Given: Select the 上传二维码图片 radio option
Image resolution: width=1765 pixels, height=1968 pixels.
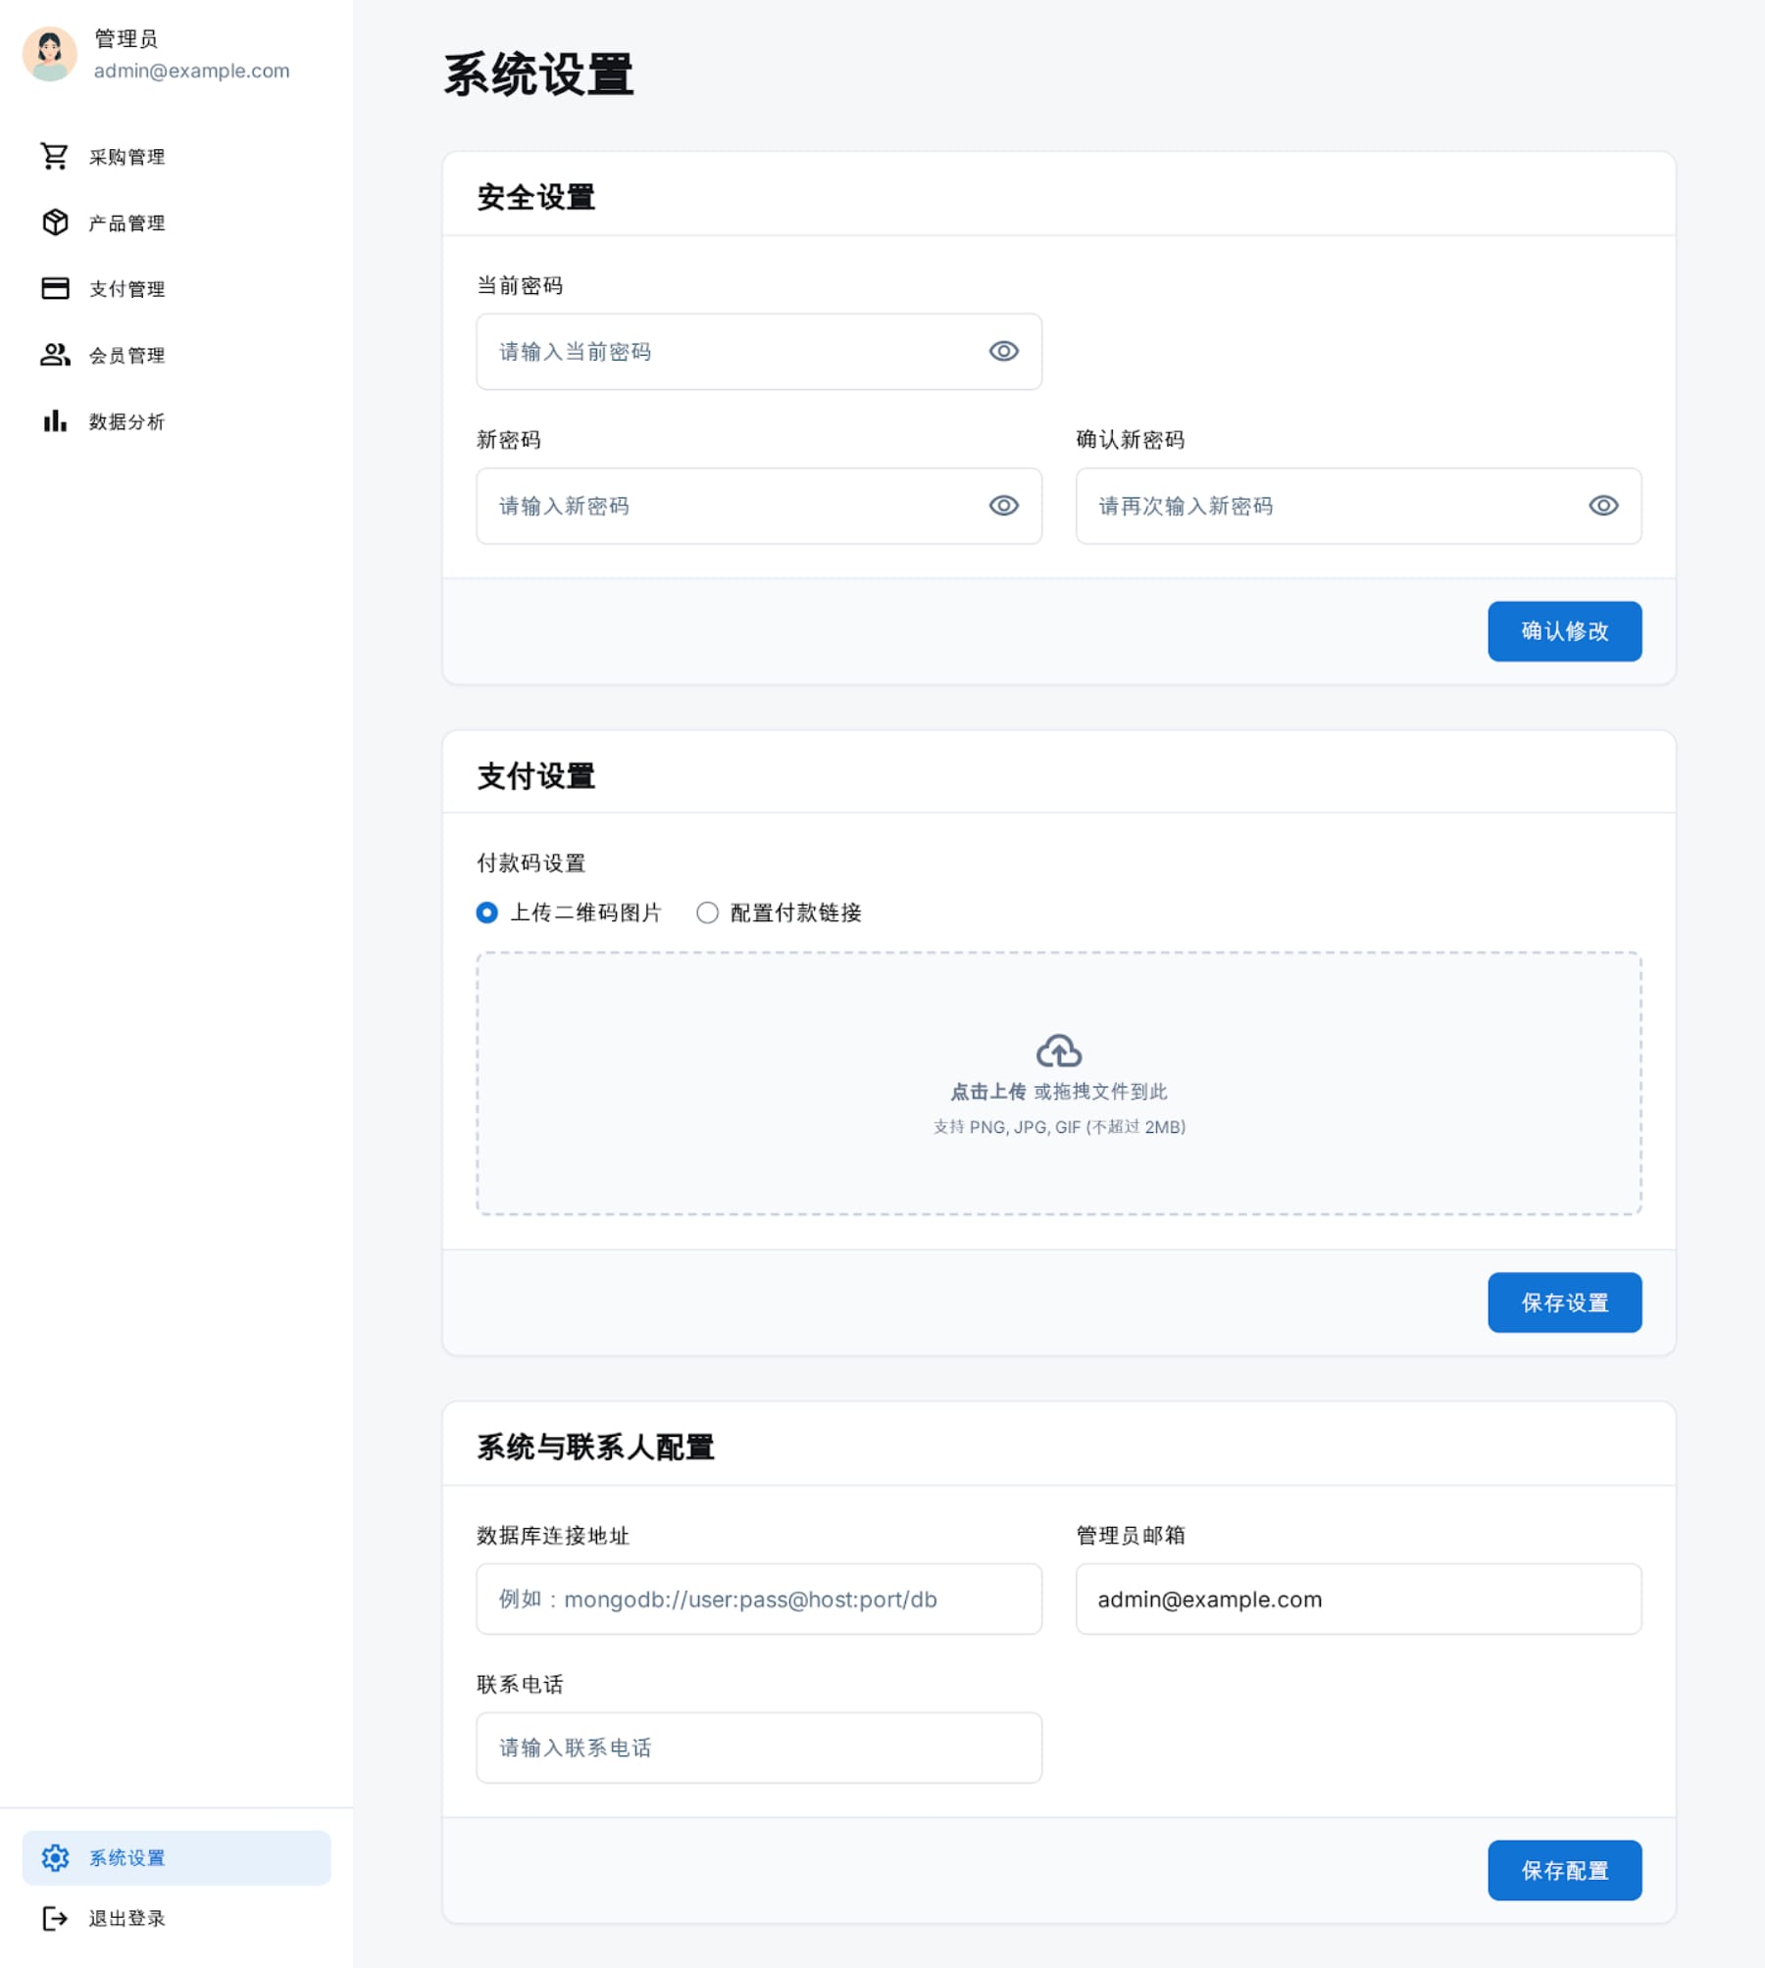Looking at the screenshot, I should pos(487,912).
